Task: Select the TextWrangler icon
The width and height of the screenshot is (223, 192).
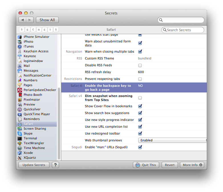Action: (20, 143)
